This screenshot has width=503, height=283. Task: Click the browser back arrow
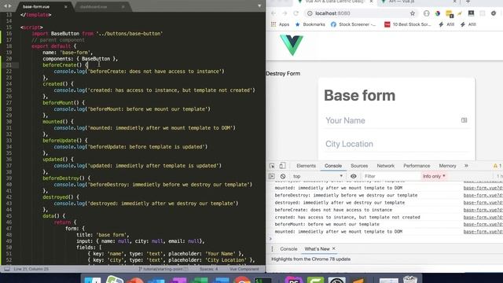point(274,13)
